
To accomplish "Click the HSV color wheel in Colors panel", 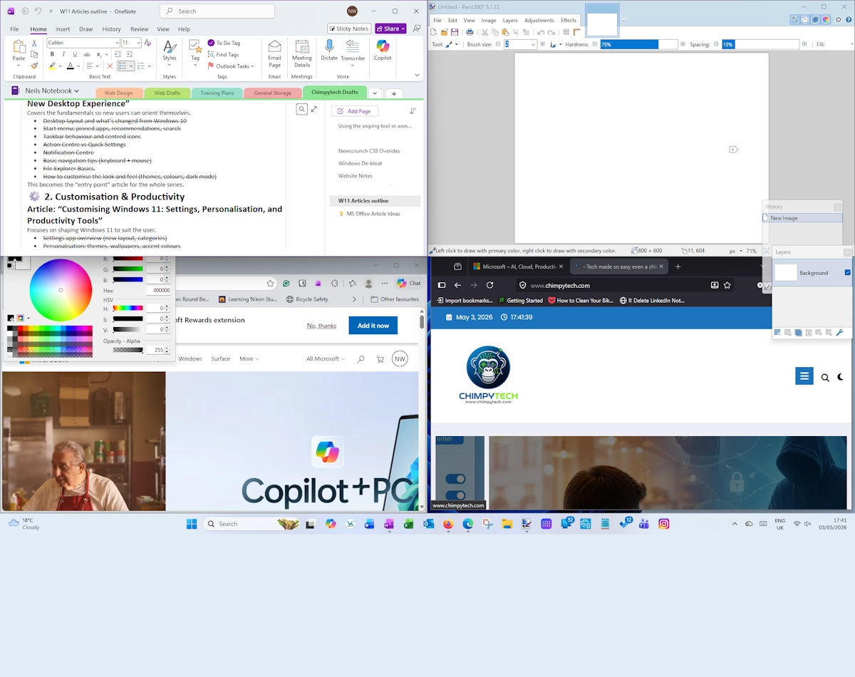I will [x=61, y=290].
